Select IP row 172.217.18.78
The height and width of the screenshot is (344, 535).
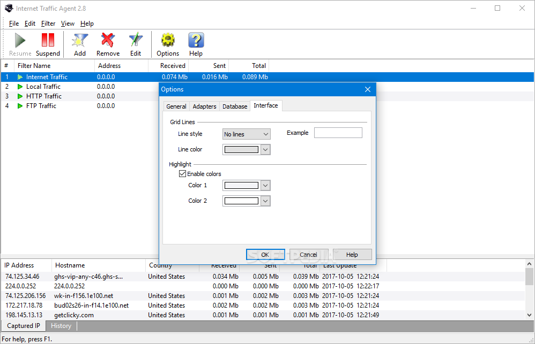pos(263,305)
